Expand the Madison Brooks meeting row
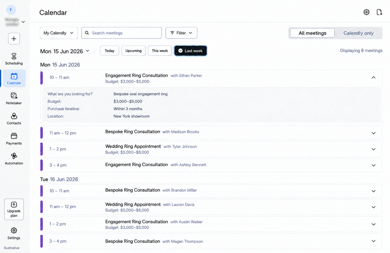This screenshot has height=253, width=390. coord(373,133)
